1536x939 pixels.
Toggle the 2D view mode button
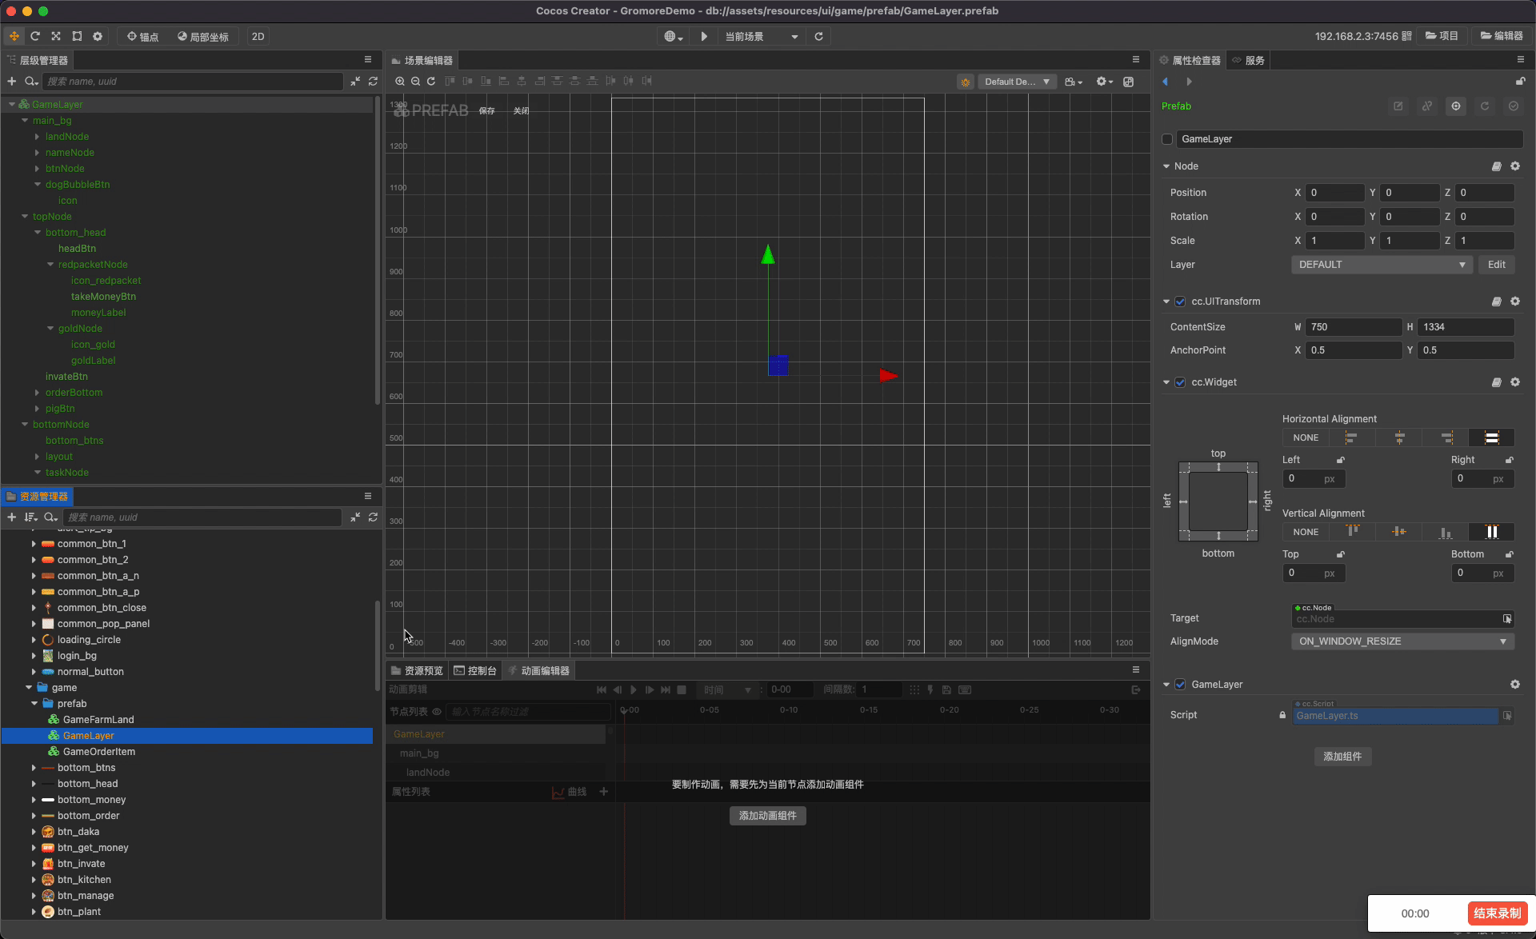tap(258, 37)
